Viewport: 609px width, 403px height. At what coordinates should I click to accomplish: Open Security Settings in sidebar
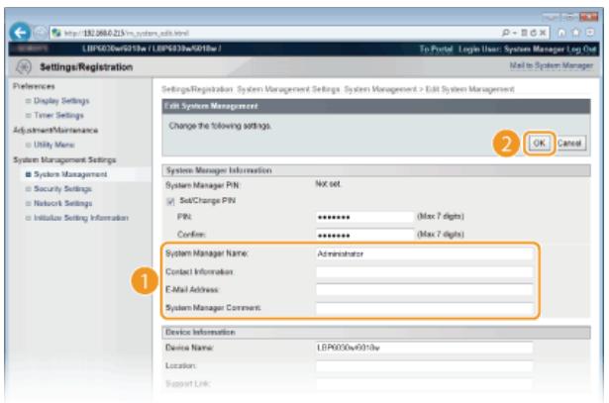pyautogui.click(x=62, y=189)
